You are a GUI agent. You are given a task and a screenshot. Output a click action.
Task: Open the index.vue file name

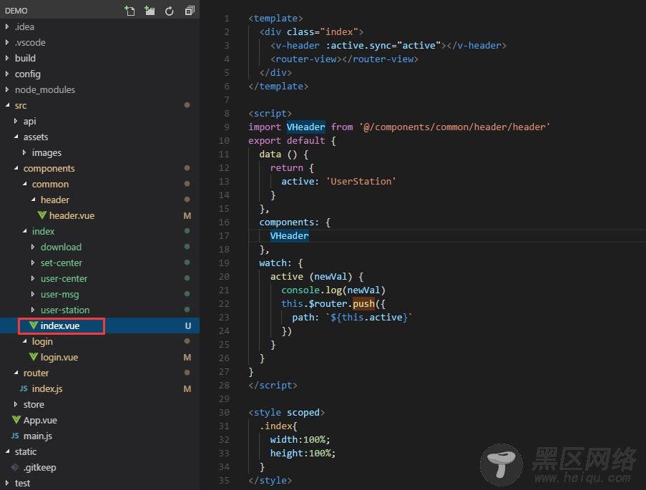coord(60,325)
